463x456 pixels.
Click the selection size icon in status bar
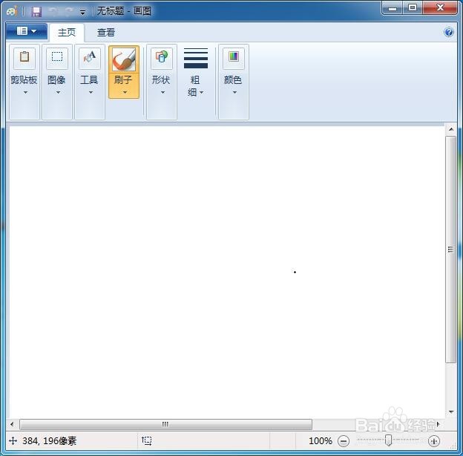pos(146,440)
